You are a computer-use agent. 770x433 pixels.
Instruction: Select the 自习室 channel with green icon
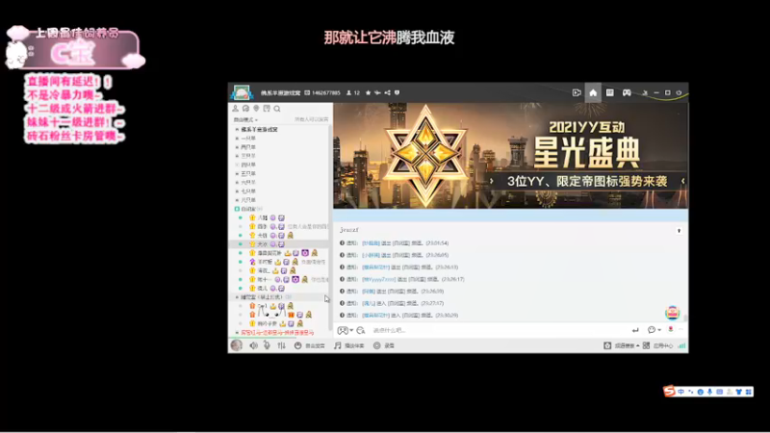tap(280, 209)
